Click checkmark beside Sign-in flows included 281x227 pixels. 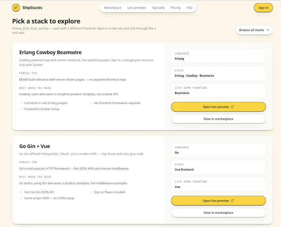point(91,192)
